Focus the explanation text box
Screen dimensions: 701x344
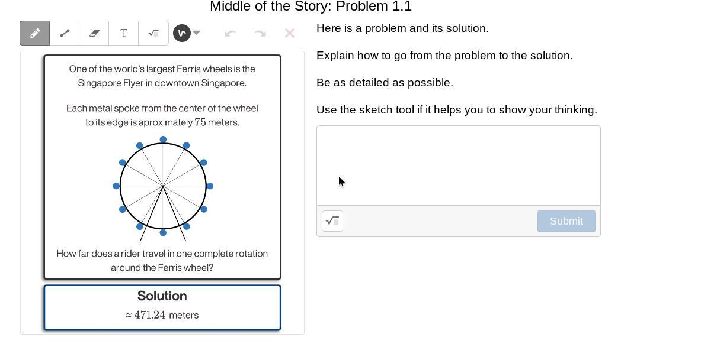coord(458,165)
